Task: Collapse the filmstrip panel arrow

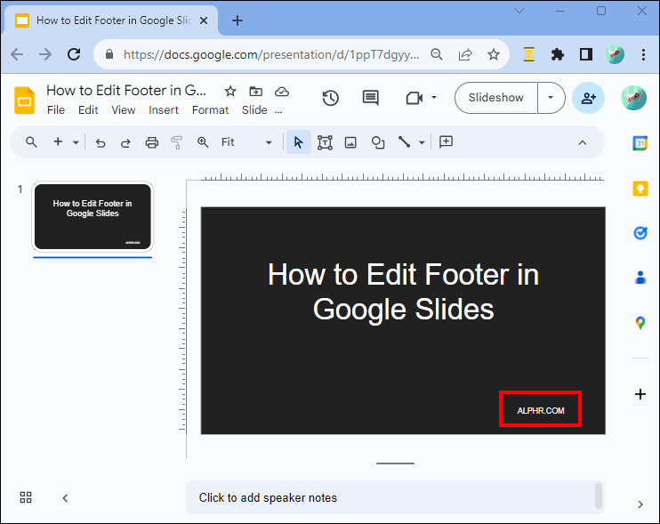Action: pos(65,498)
